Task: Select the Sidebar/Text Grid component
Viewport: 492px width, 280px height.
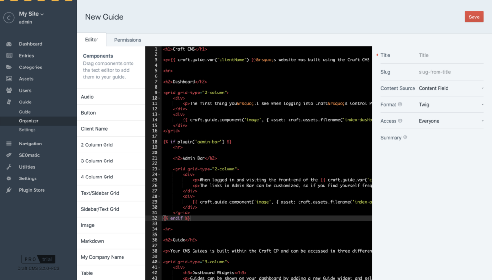Action: (x=111, y=209)
